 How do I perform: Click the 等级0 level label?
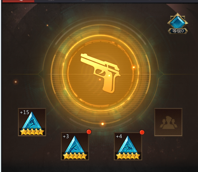pyautogui.click(x=178, y=31)
